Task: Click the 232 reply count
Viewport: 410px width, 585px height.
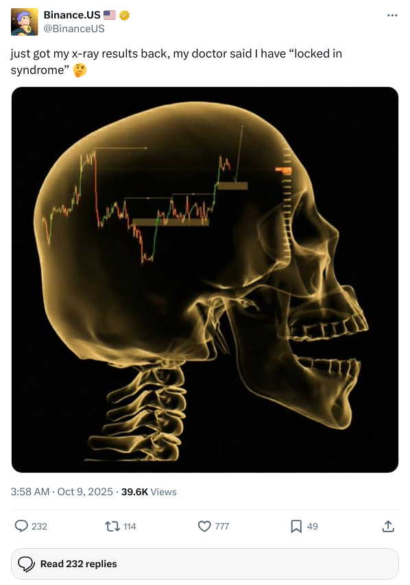Action: [x=39, y=526]
